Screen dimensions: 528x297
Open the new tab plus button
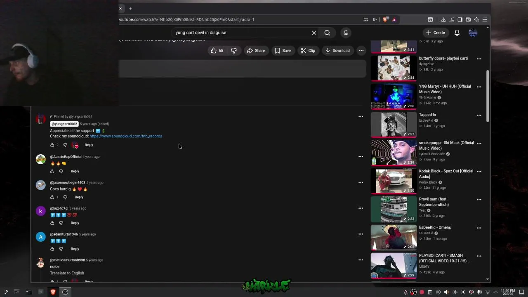click(130, 8)
